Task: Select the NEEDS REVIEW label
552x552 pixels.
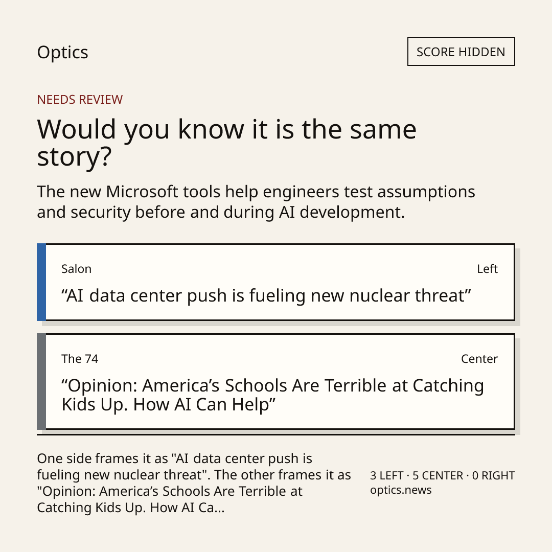Action: (x=80, y=100)
